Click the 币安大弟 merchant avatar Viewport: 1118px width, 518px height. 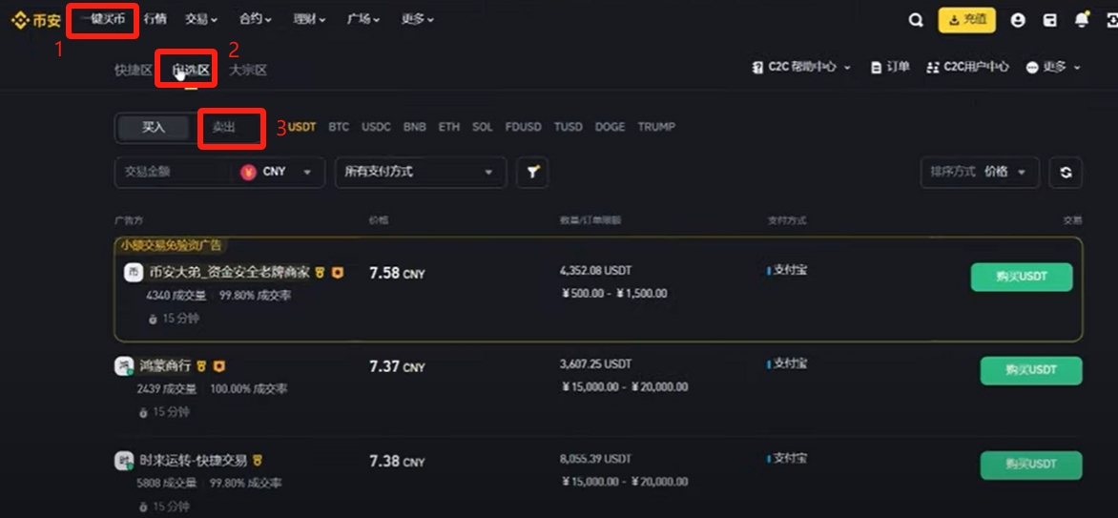[x=134, y=273]
